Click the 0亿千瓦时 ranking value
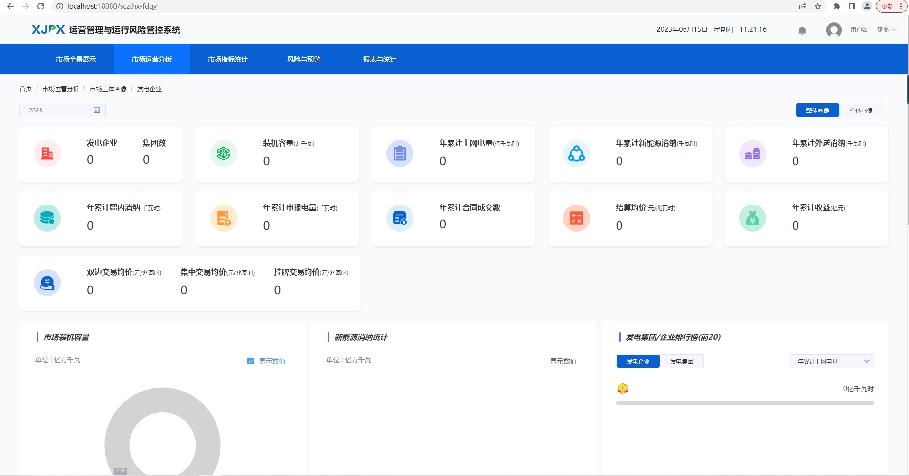909x476 pixels. point(858,389)
